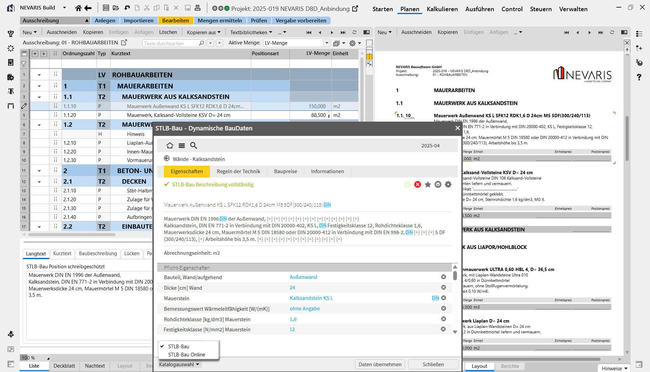Screen dimensions: 650x372
Task: Clear the Dicke [cm] Wand value
Action: (443, 287)
